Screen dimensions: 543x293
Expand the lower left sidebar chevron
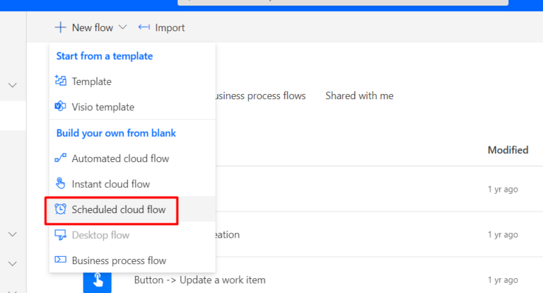[x=13, y=264]
